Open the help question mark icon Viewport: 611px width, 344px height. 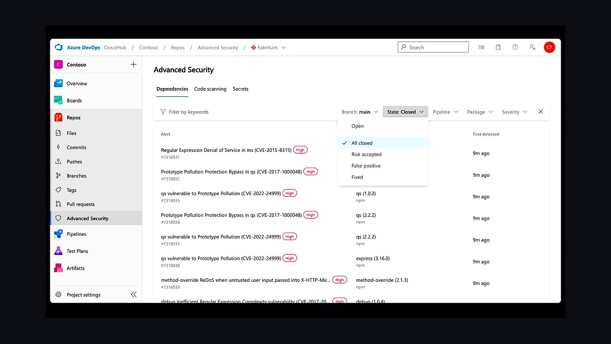515,47
